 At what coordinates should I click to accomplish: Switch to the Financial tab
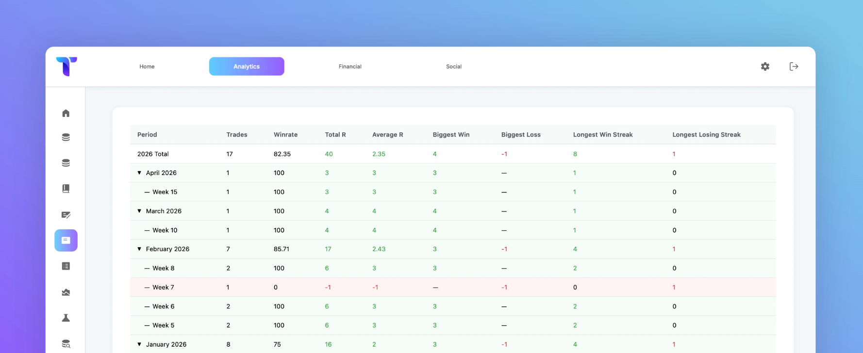coord(350,66)
